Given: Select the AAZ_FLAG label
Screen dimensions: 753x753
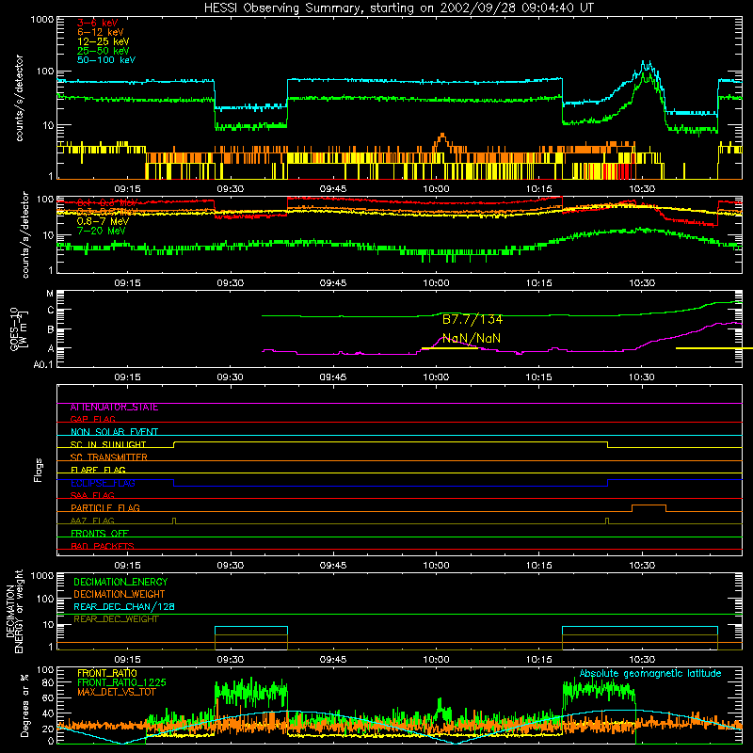Looking at the screenshot, I should click(x=92, y=521).
